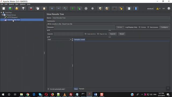
Task: Click the Open file toolbar icon
Action: click(17, 8)
